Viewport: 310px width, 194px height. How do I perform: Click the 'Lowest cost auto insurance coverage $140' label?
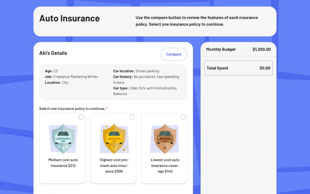(x=165, y=166)
